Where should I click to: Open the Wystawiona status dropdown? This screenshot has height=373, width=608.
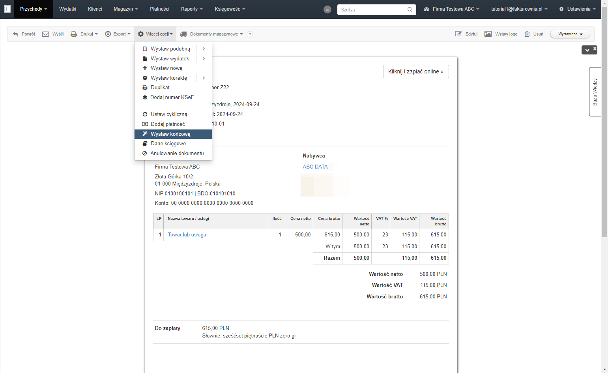570,34
